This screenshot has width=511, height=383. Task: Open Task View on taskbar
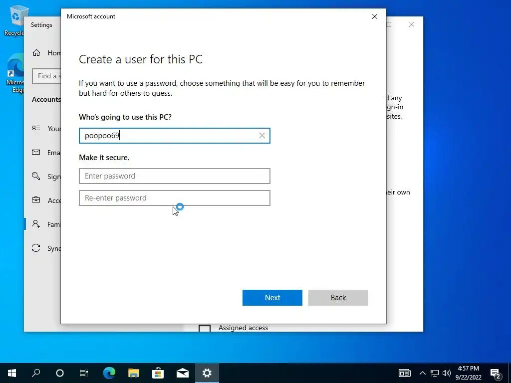click(x=84, y=373)
